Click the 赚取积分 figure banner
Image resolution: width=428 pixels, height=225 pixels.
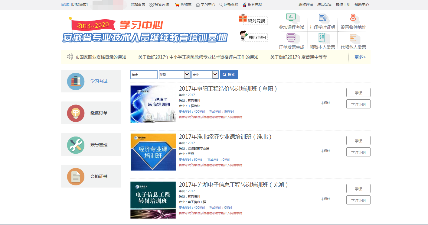pyautogui.click(x=253, y=36)
